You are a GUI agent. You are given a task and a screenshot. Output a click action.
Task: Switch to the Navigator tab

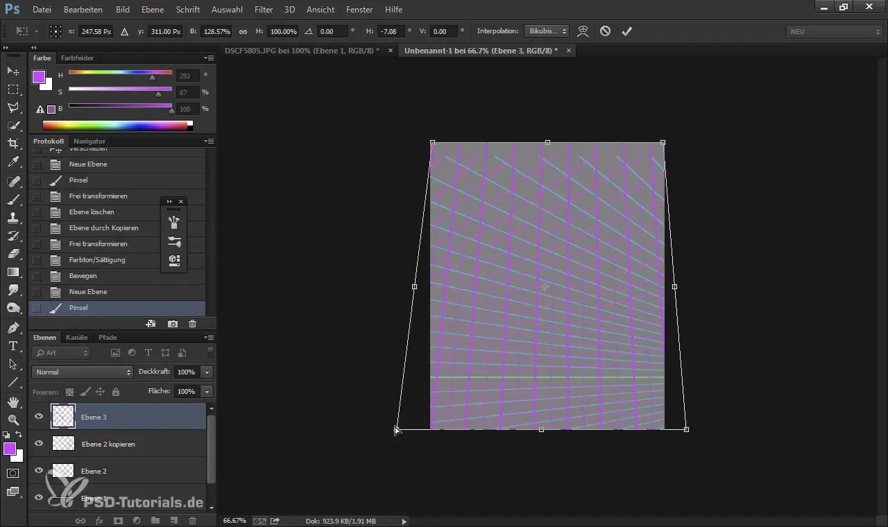89,141
